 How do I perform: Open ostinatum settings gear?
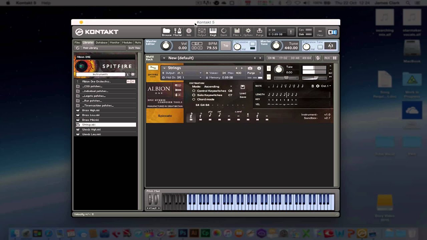click(x=318, y=86)
